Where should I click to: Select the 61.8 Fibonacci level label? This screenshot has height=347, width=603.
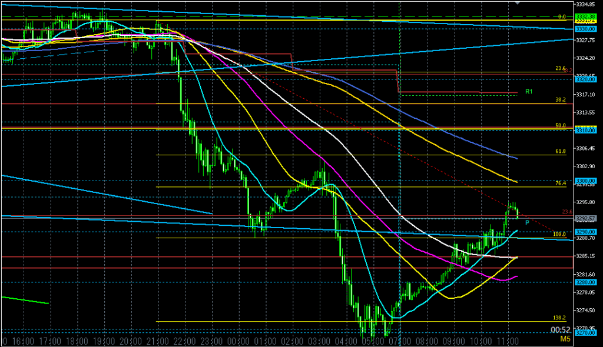coord(561,151)
